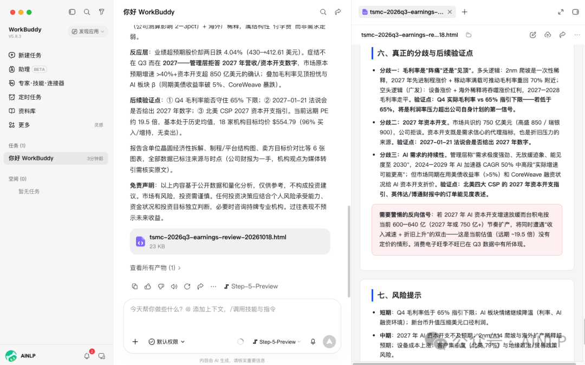
Task: Open the tsmc-2026q3-earnings-review-20261018.html attachment
Action: pos(230,241)
